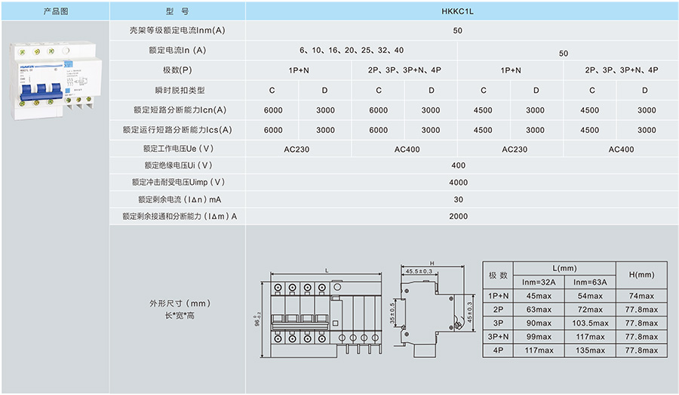Select the 额定剩余接通和分断能力 (IΔm) A label
Image resolution: width=679 pixels, height=395 pixels.
click(x=180, y=216)
